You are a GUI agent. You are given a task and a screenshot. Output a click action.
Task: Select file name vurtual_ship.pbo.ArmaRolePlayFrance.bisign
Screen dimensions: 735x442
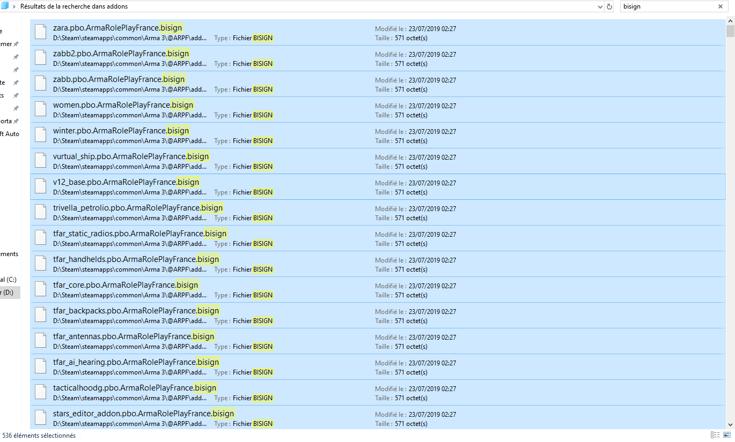pyautogui.click(x=131, y=156)
